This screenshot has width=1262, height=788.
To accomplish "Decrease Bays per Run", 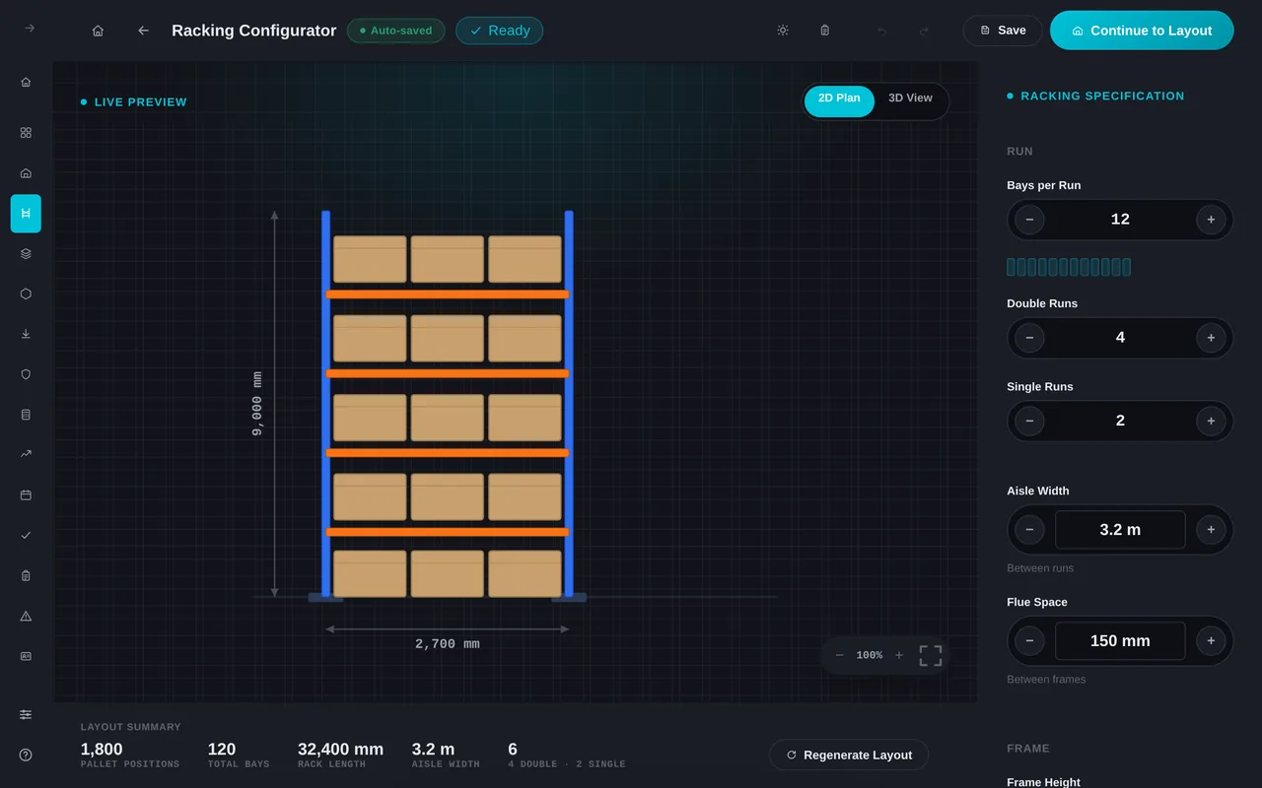I will click(x=1029, y=220).
